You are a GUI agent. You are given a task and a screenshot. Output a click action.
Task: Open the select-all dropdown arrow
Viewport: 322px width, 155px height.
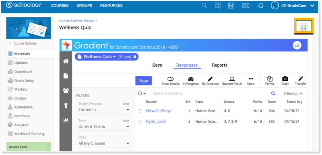click(144, 94)
